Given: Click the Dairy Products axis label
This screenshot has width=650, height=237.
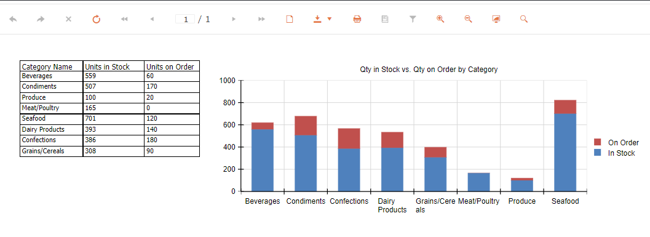Looking at the screenshot, I should coord(392,206).
